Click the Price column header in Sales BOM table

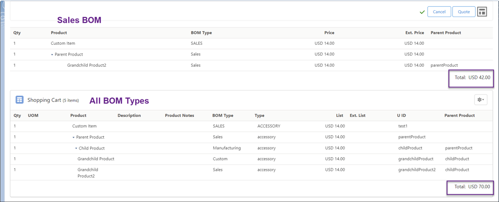click(329, 33)
